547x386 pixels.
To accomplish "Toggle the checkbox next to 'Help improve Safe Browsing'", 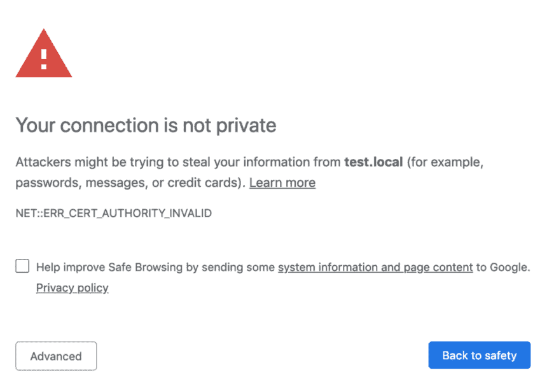I will click(22, 266).
